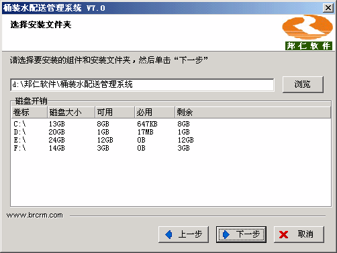Click the www.brcrm.com website text
Screen dimensions: 337x253
click(x=35, y=215)
